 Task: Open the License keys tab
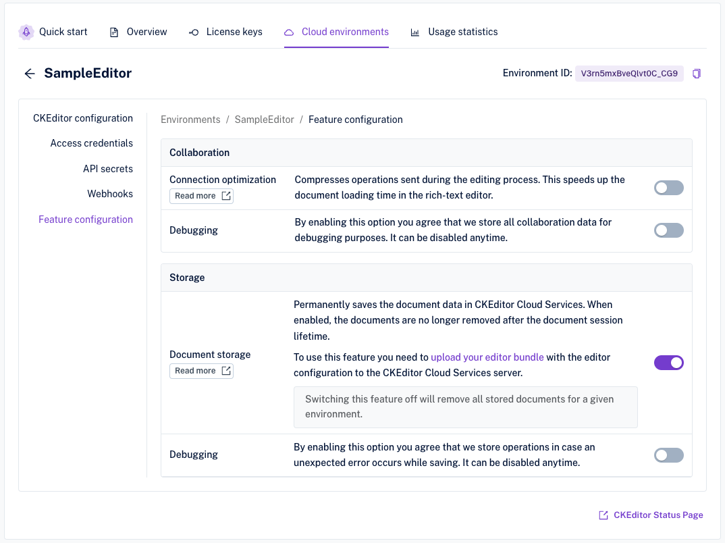point(225,32)
